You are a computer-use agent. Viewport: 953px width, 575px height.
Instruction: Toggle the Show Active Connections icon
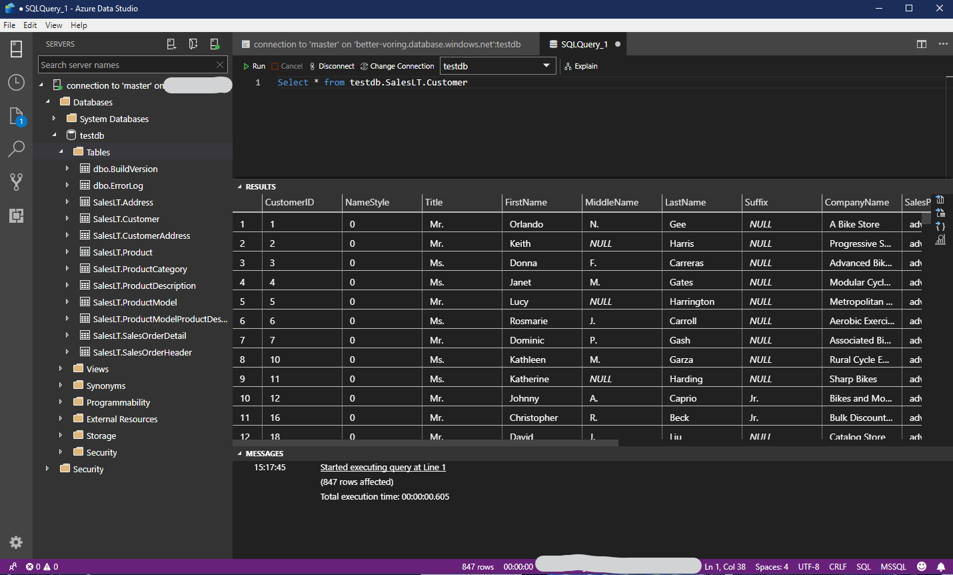[215, 43]
